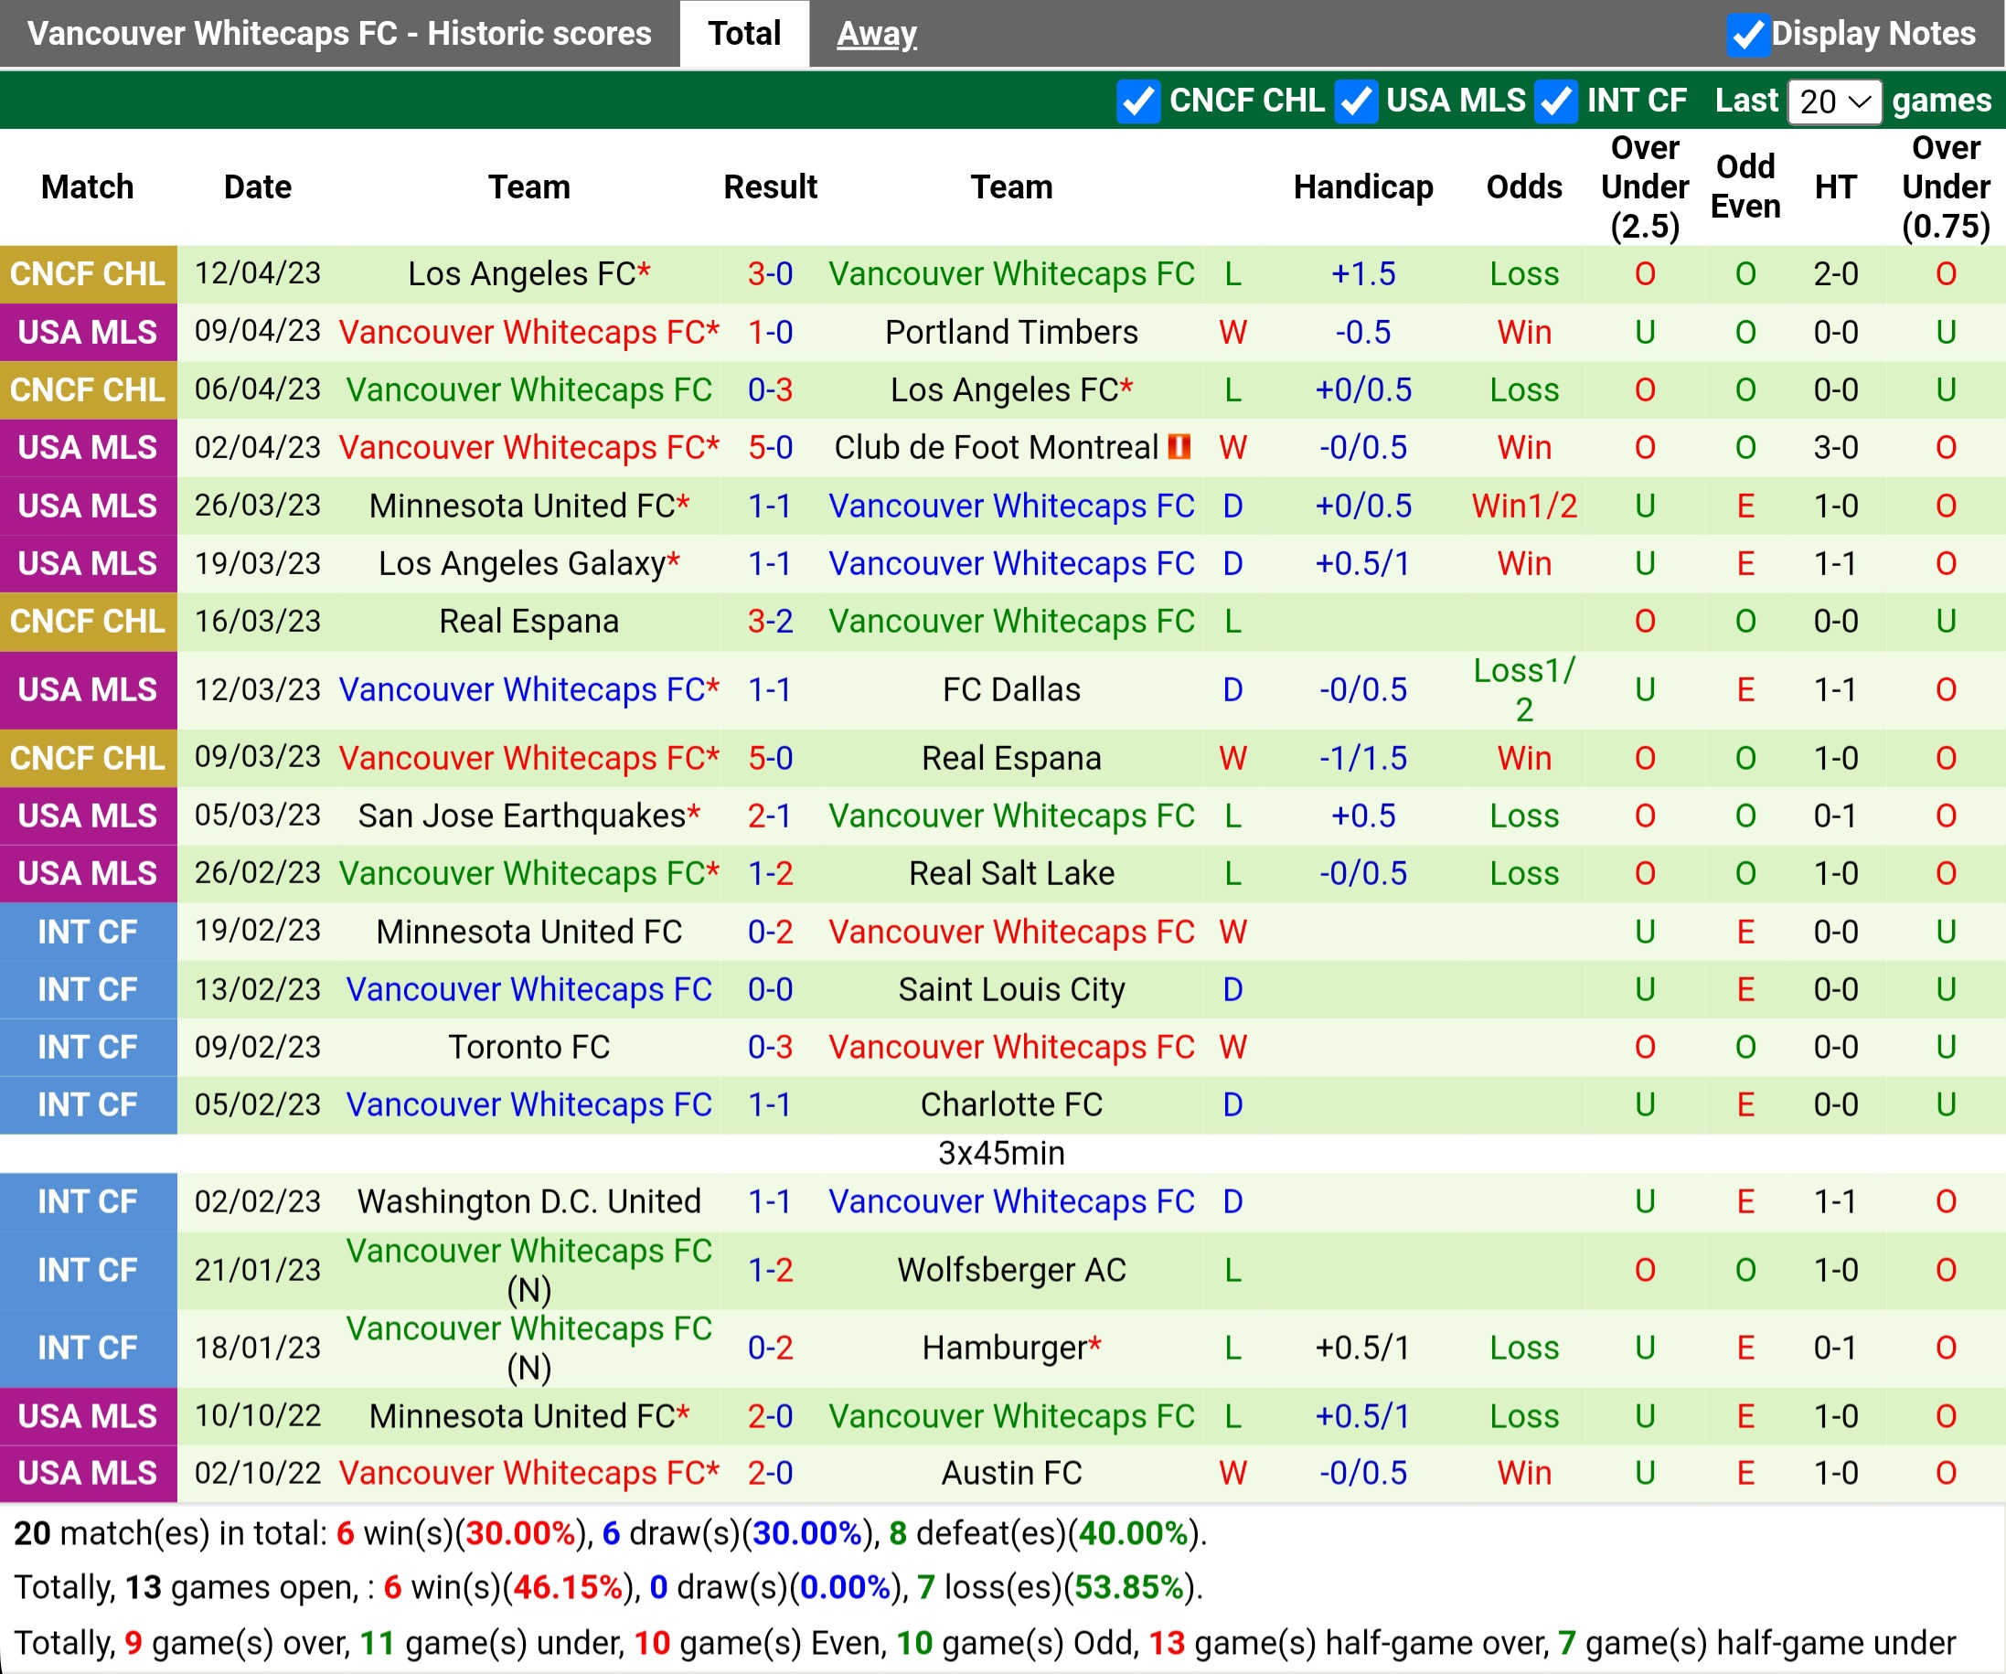
Task: Select the Wolfsberger AC link
Action: [x=1011, y=1270]
